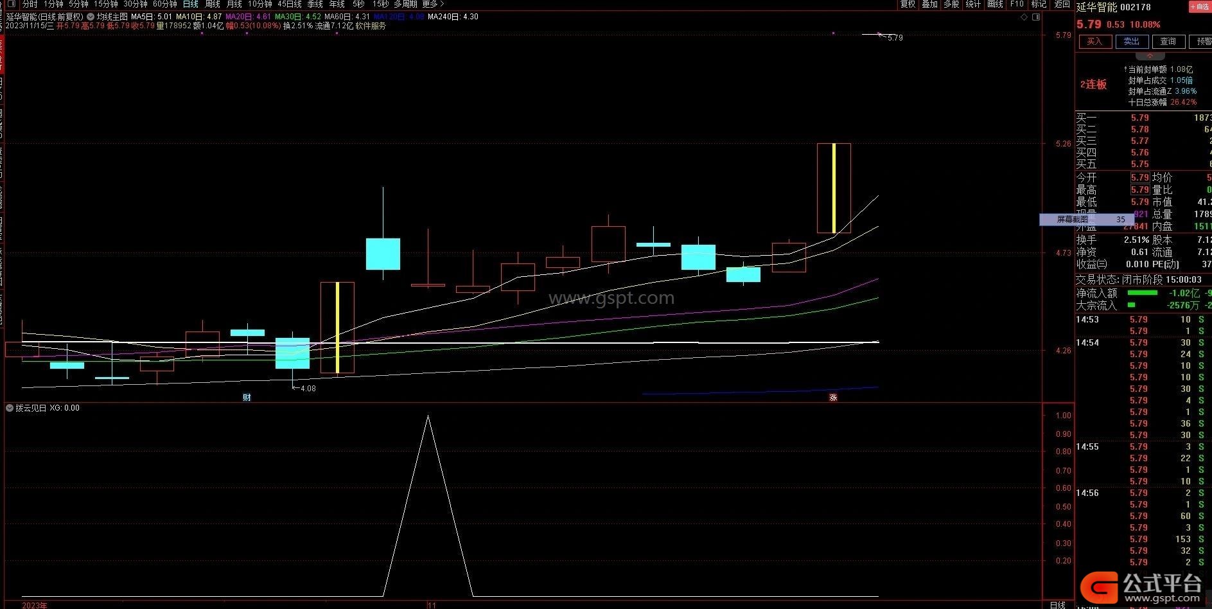
Task: Select the 60分钟 period tab
Action: tap(165, 4)
